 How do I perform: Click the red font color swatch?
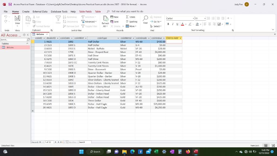tap(182, 24)
